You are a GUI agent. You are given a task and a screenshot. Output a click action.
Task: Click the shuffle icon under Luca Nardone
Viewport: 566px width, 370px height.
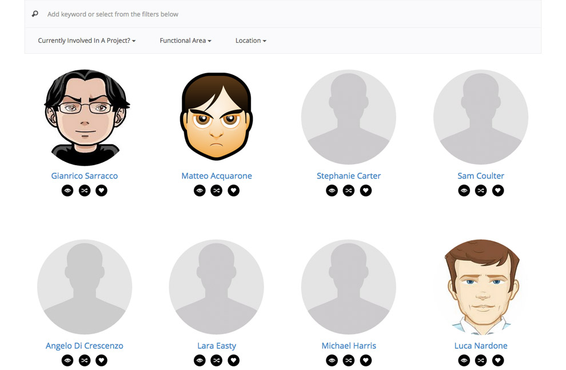(x=481, y=360)
